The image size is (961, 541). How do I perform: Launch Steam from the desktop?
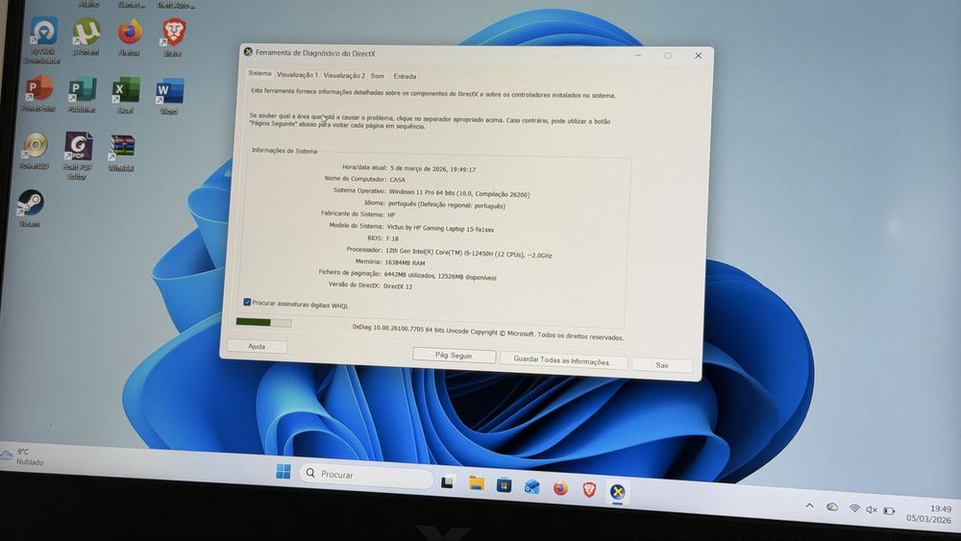click(30, 208)
